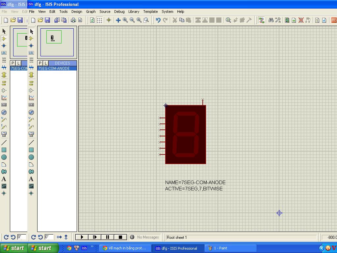This screenshot has height=253, width=337.
Task: Switch to 1 - Paint in taskbar
Action: click(x=230, y=248)
